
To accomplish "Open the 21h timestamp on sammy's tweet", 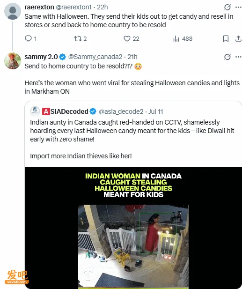I will coord(132,57).
